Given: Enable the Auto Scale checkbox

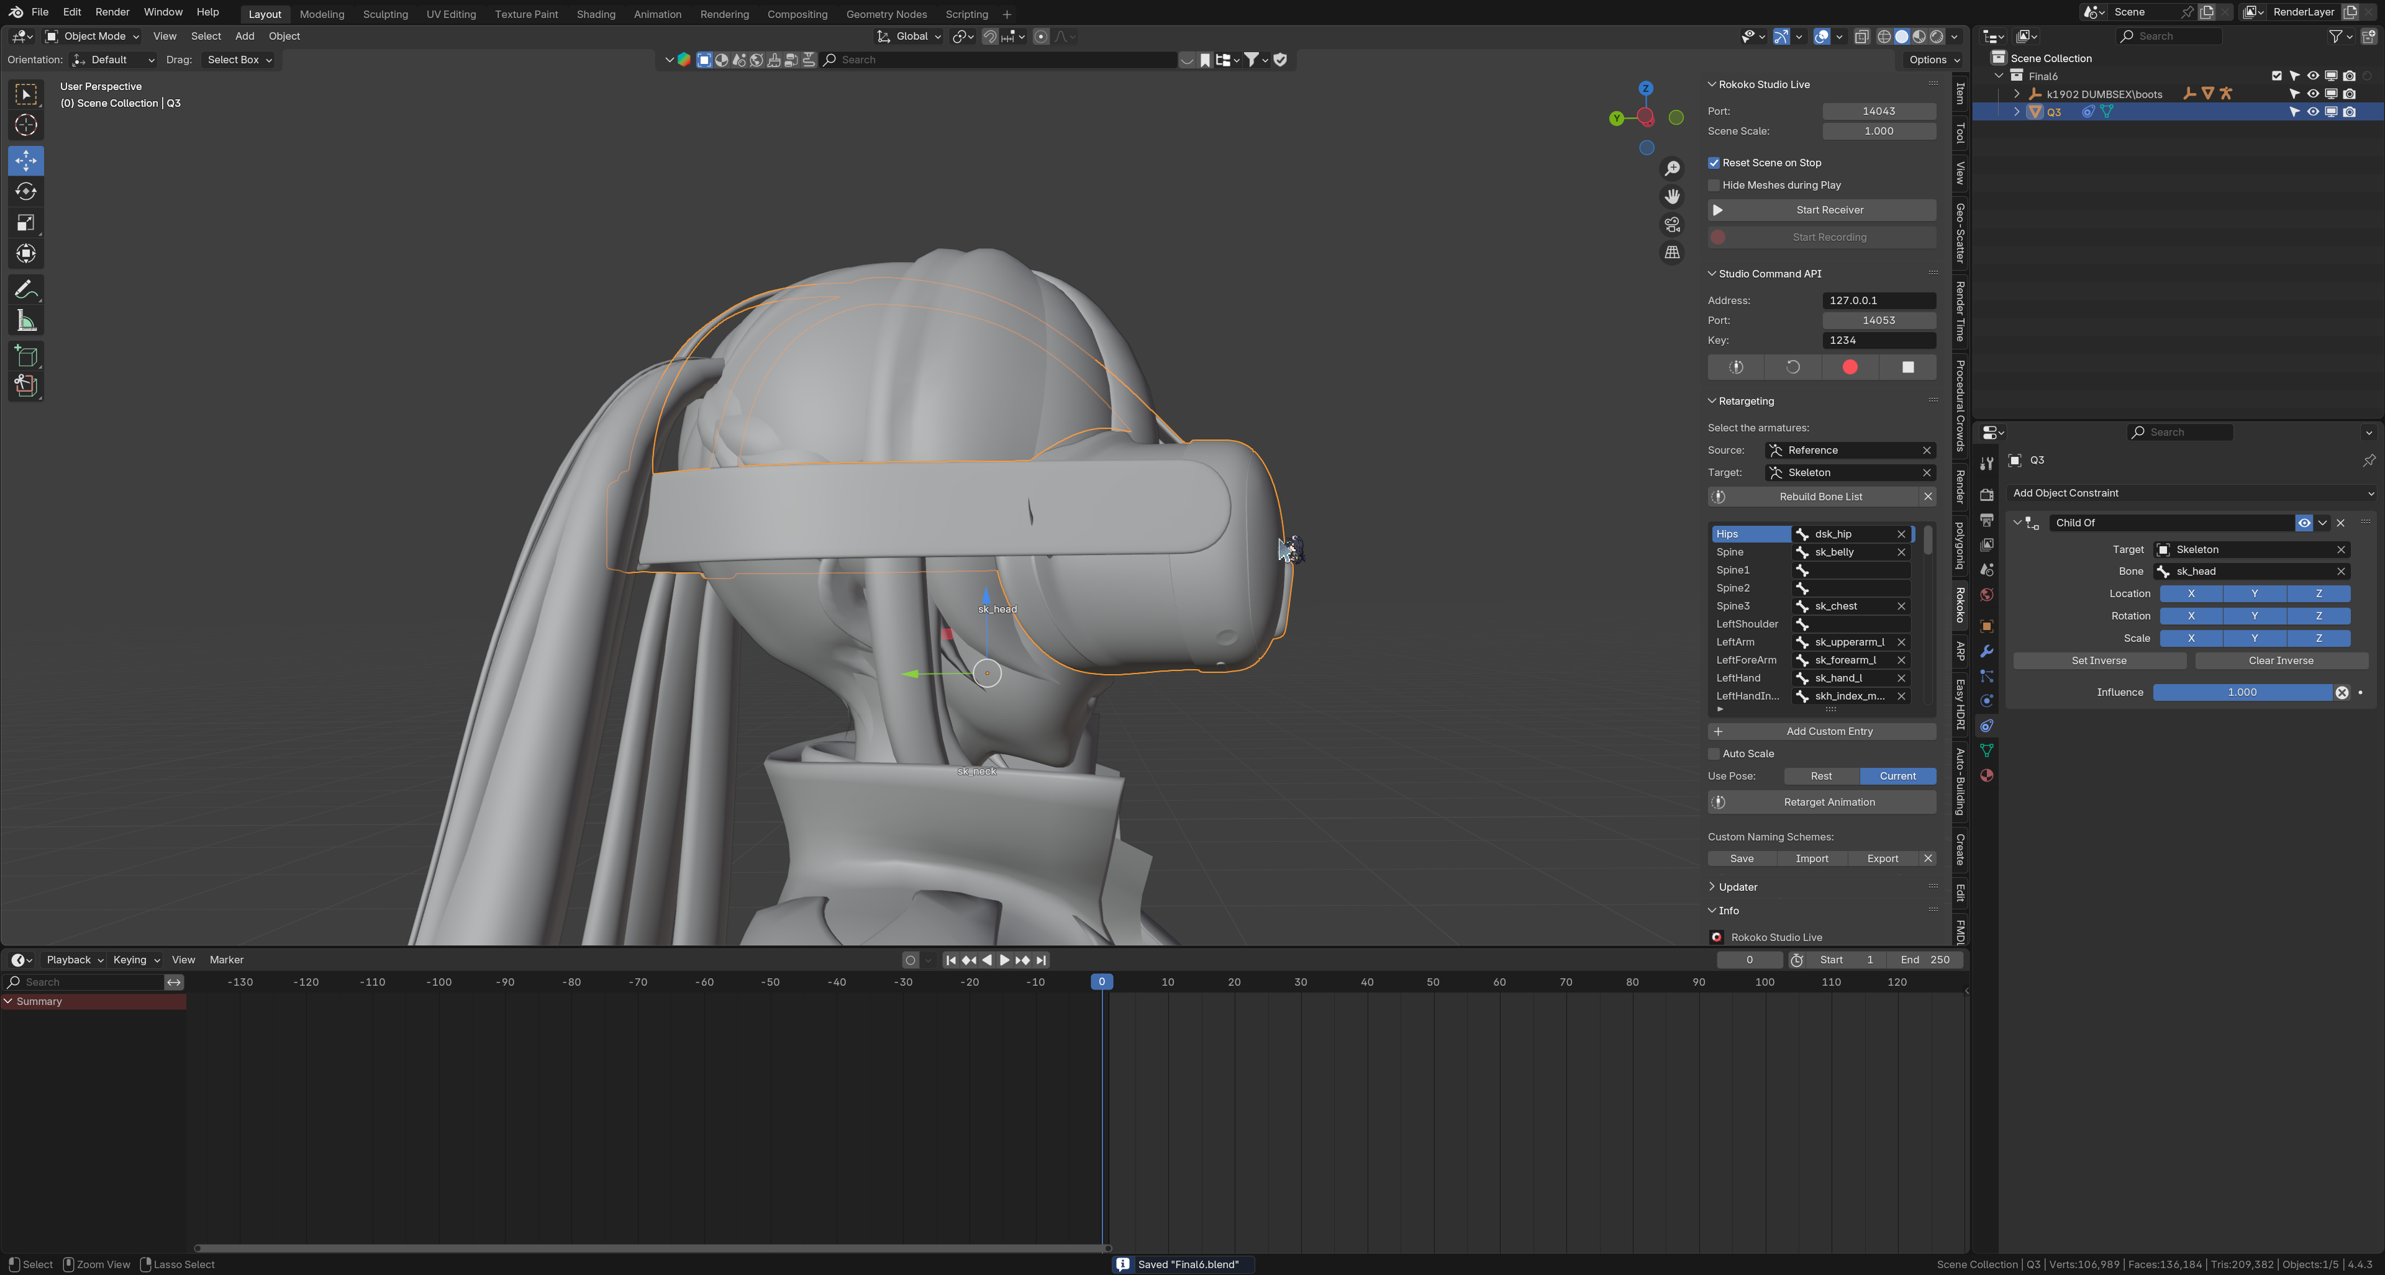Looking at the screenshot, I should [x=1714, y=754].
